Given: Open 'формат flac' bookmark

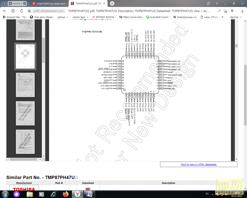Looking at the screenshot, I should click(x=15, y=17).
